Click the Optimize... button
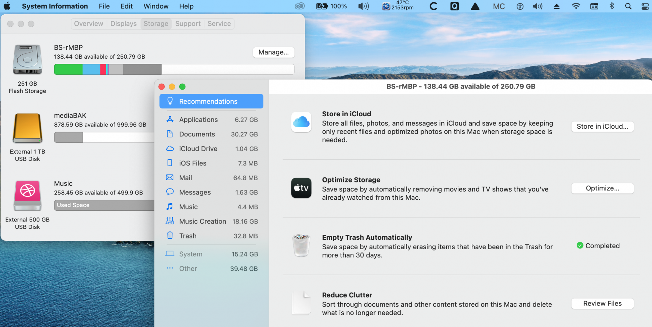This screenshot has height=327, width=652. click(x=602, y=188)
